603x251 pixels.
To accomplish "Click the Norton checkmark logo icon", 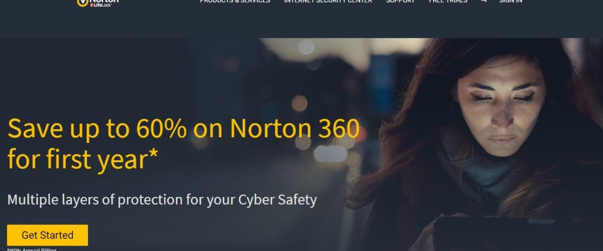I will (x=82, y=3).
